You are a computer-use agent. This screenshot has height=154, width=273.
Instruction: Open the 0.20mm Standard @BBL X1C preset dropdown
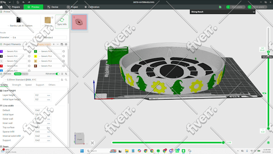click(31, 80)
